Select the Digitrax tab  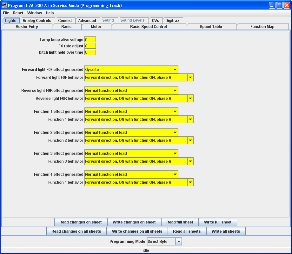point(172,21)
